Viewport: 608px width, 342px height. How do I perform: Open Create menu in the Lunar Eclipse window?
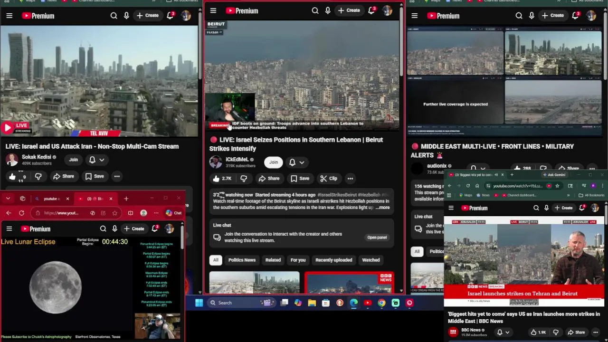click(x=134, y=229)
